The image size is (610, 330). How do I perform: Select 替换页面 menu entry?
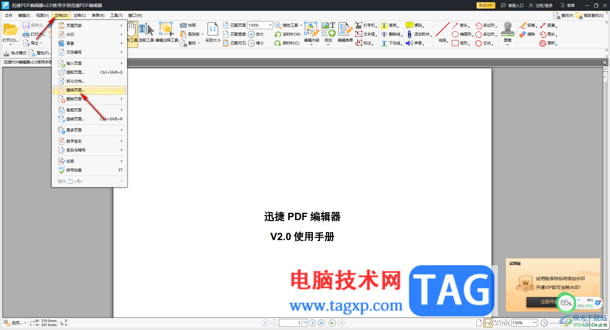point(89,90)
